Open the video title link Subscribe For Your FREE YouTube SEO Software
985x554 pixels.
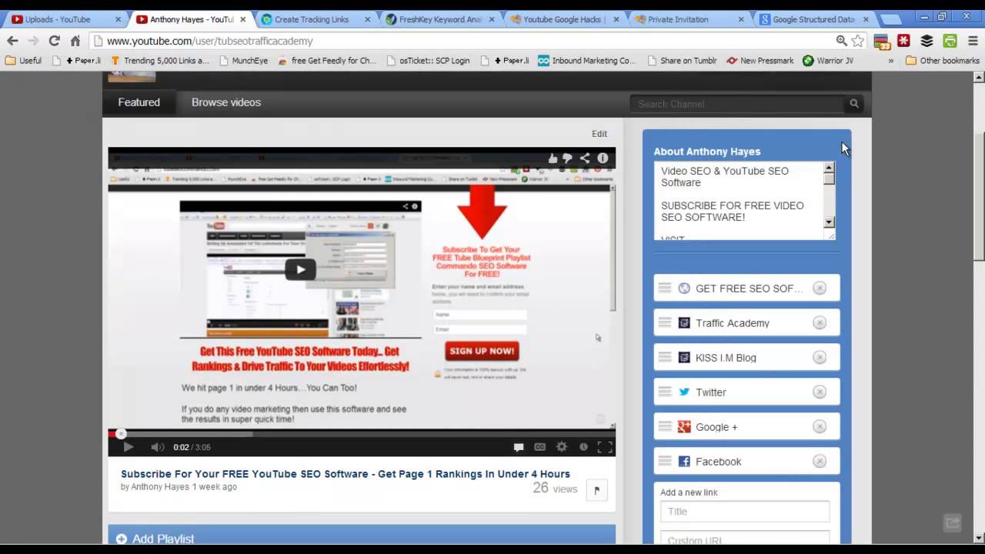click(346, 474)
